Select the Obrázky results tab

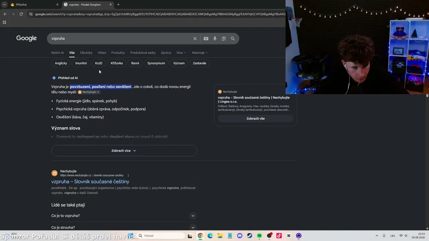(x=86, y=53)
